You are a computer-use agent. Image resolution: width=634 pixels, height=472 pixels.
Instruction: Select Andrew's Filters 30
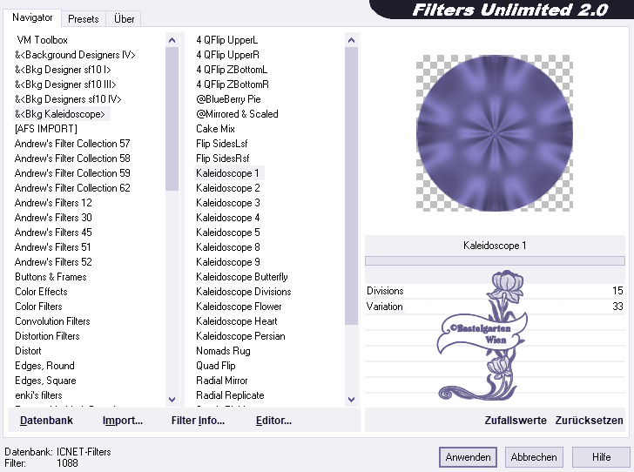53,218
